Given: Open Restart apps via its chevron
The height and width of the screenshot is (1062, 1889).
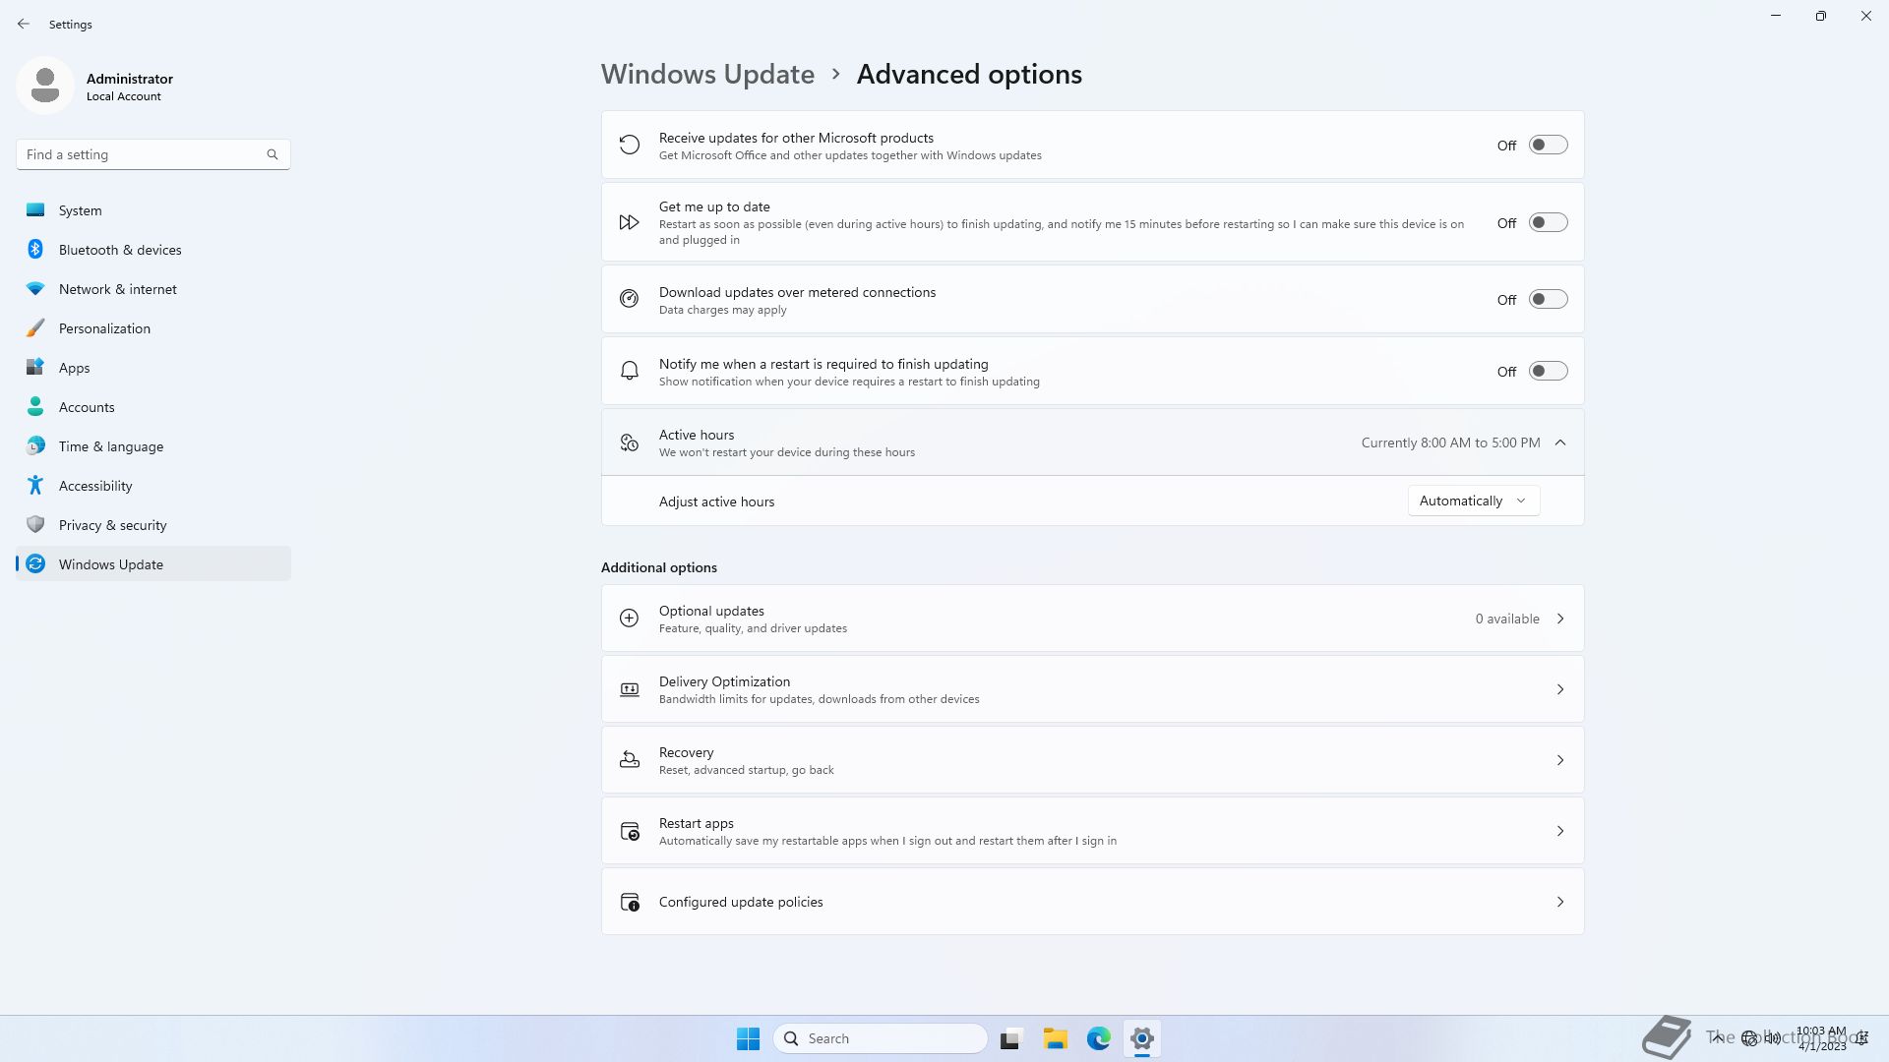Looking at the screenshot, I should (1560, 831).
